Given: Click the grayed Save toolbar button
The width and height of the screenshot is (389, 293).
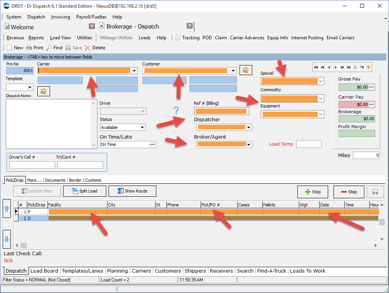Looking at the screenshot, I should (74, 48).
